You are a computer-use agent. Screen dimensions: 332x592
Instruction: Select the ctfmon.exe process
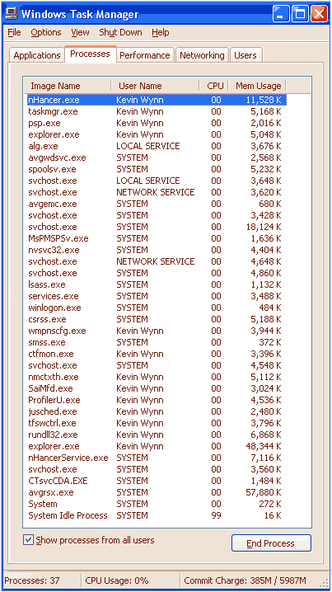157,354
